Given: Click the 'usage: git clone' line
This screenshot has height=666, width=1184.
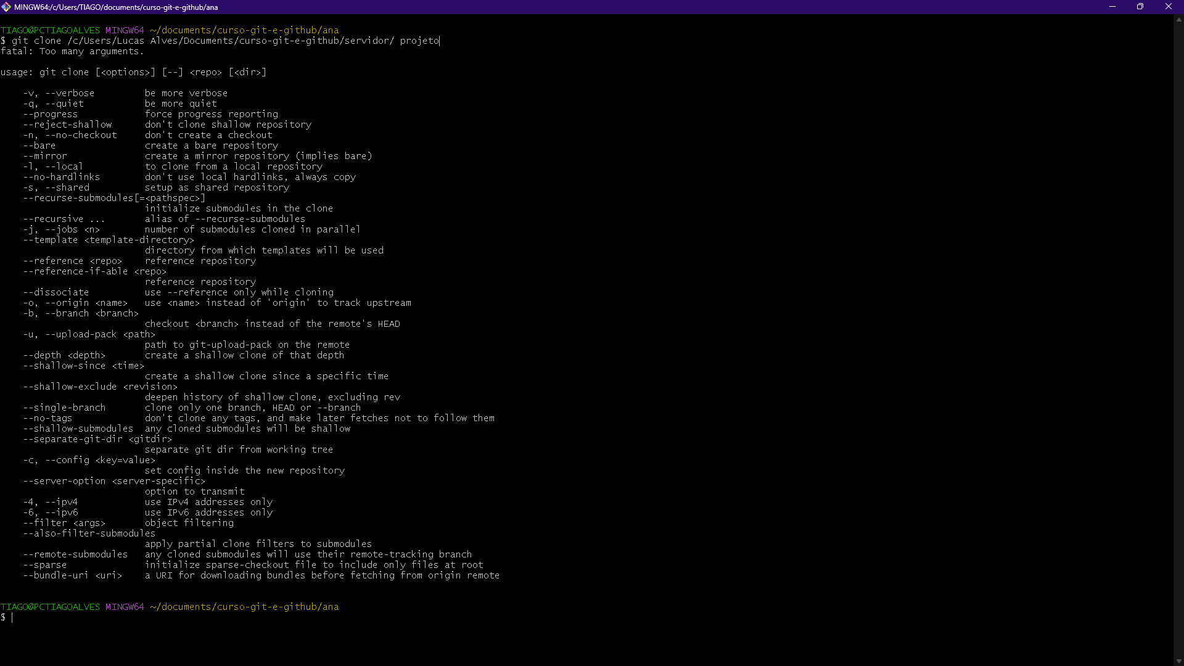Looking at the screenshot, I should pyautogui.click(x=133, y=72).
